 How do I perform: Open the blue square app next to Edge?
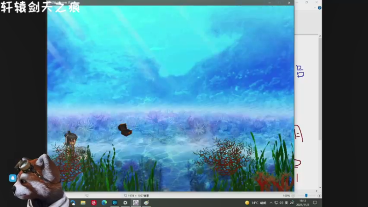tap(115, 203)
